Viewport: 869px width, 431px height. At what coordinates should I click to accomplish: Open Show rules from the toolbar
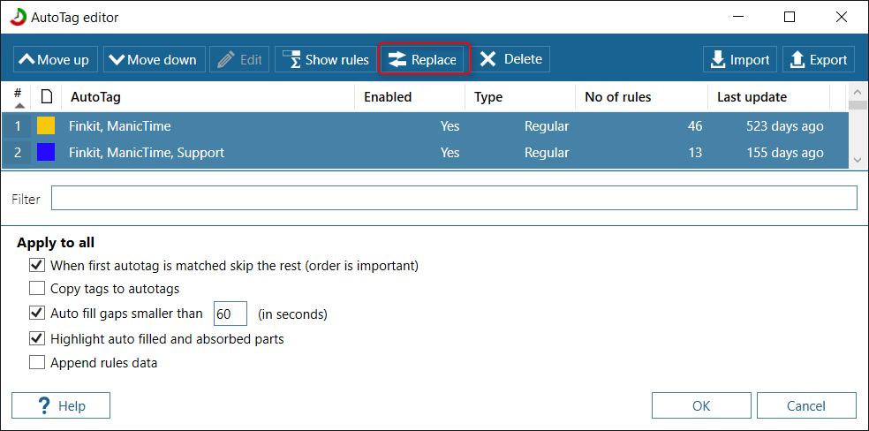(325, 59)
